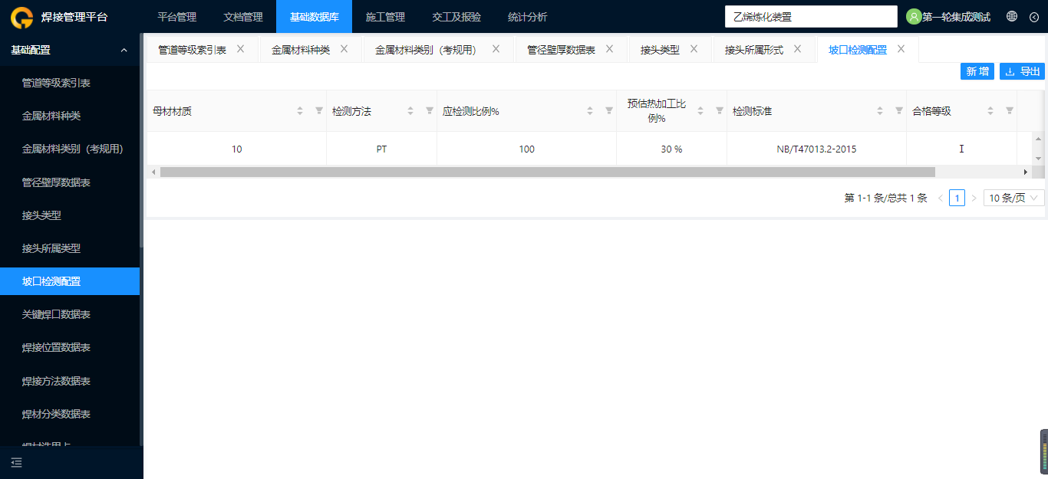Filter the 母材材质 column
Screen dimensions: 1048x479
[x=319, y=110]
